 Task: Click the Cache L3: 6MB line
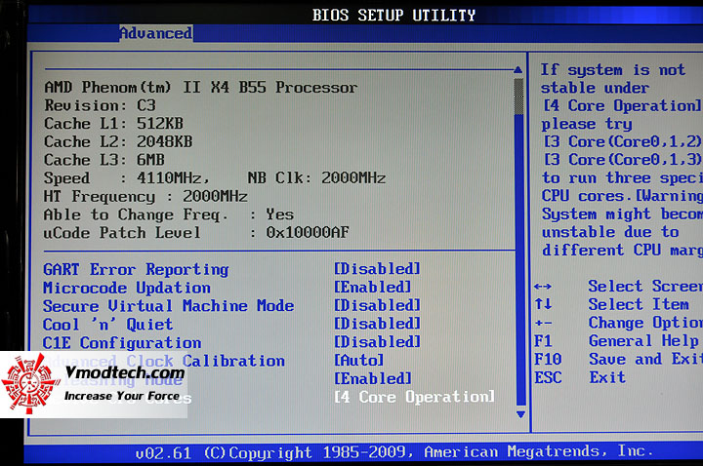pos(104,160)
